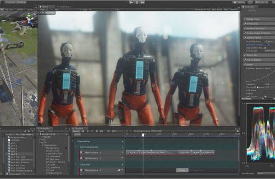This screenshot has height=179, width=275.
Task: Select CM_animated in the Hierarchy
Action: point(53,157)
